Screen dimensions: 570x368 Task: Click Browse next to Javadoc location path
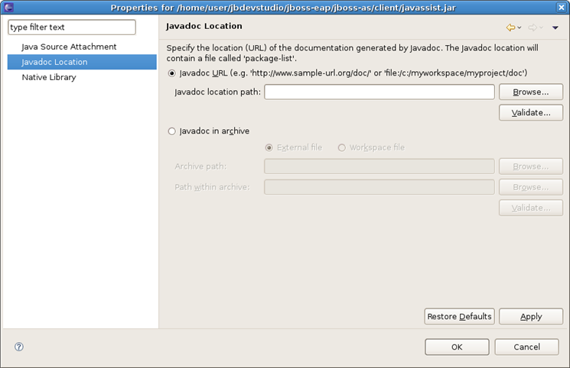pos(530,92)
